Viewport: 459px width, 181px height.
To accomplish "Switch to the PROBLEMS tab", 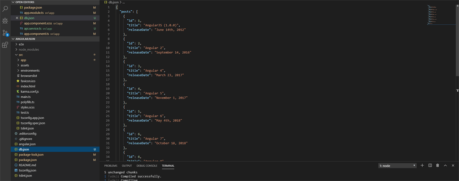I will click(111, 166).
